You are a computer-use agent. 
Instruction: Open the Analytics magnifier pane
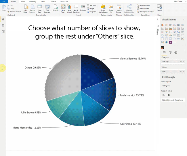point(176,53)
